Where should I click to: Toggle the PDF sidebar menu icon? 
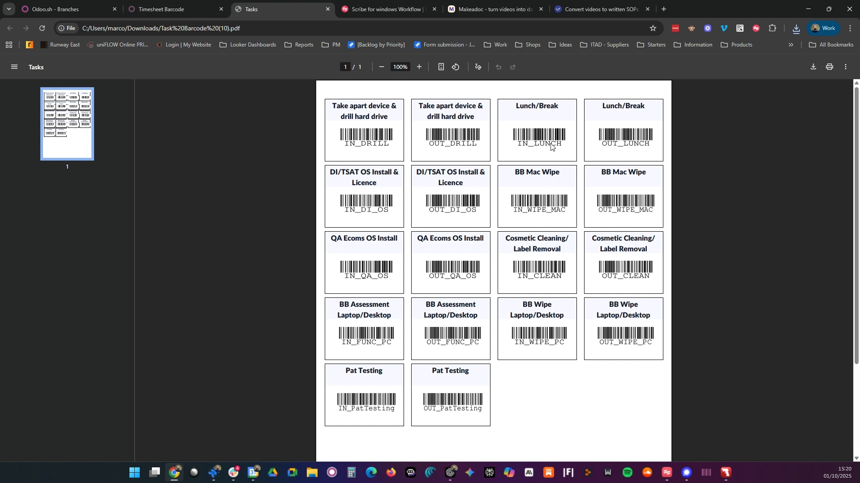[x=14, y=67]
